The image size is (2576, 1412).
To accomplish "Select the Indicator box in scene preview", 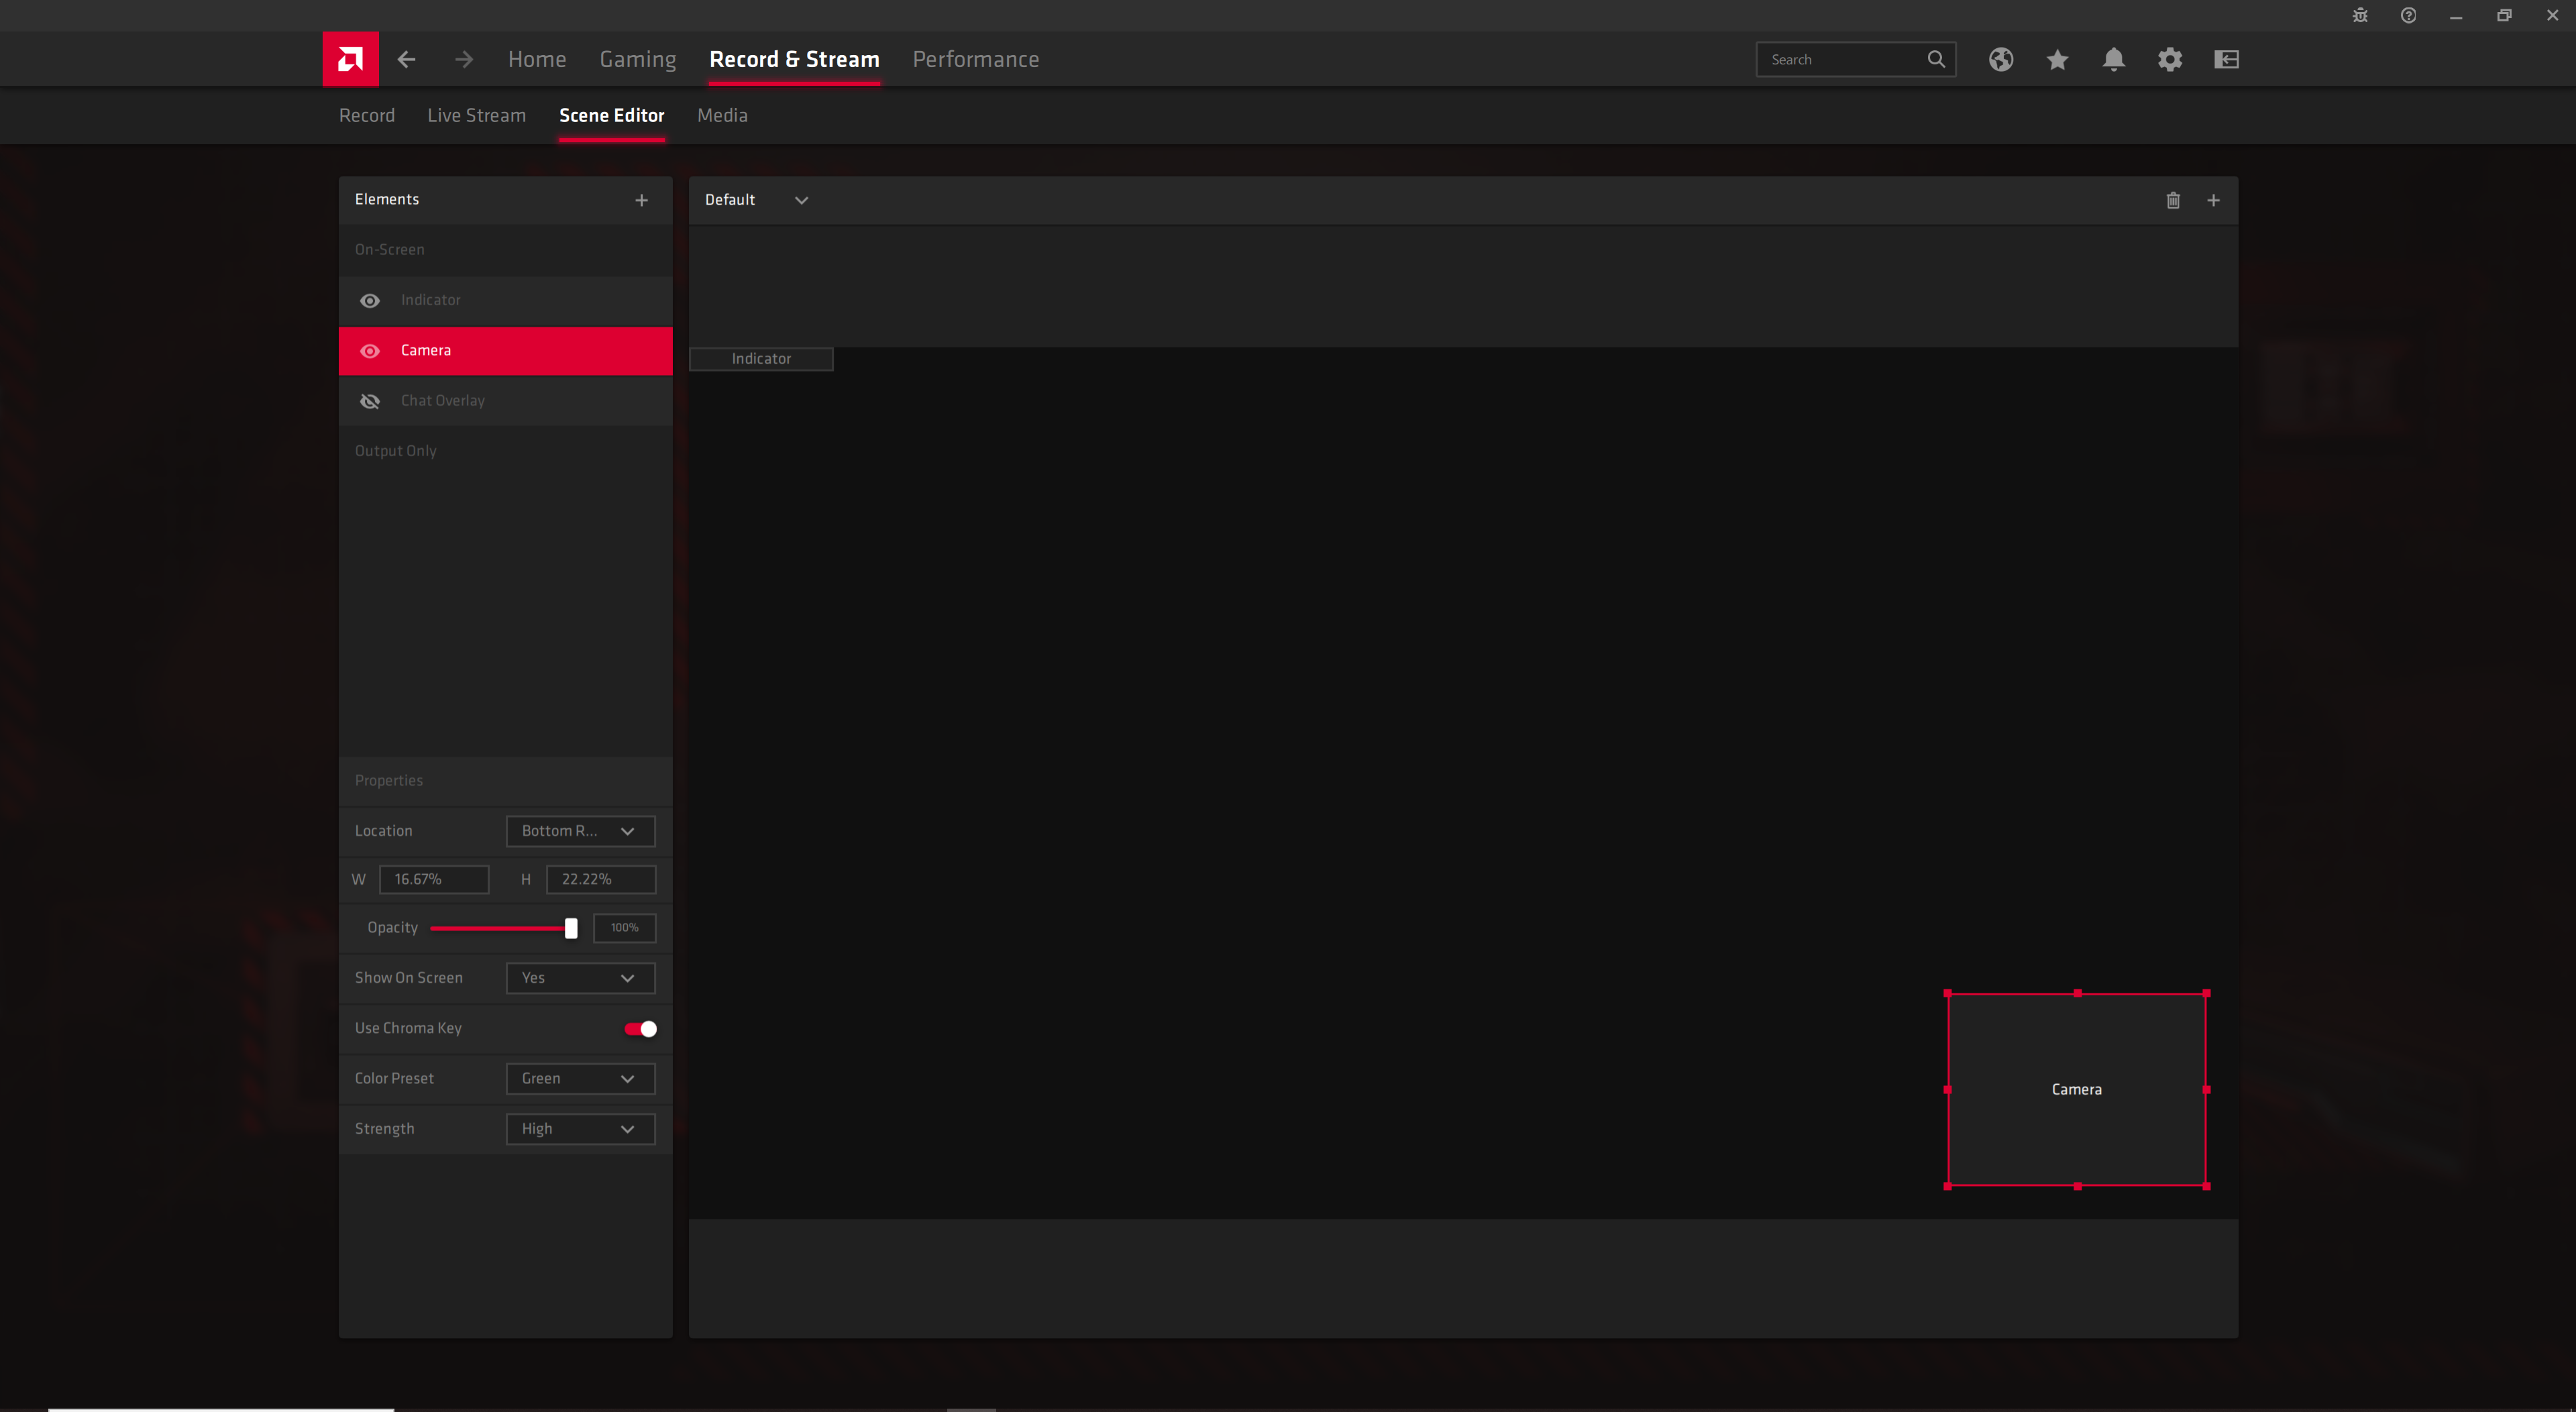I will point(761,359).
